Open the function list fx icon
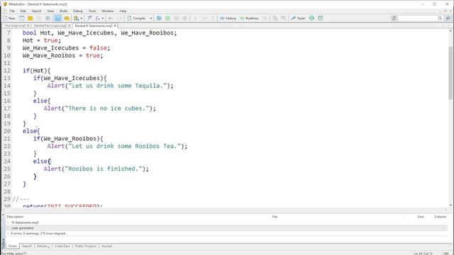Screen dimensions: 454x255 [x=98, y=18]
